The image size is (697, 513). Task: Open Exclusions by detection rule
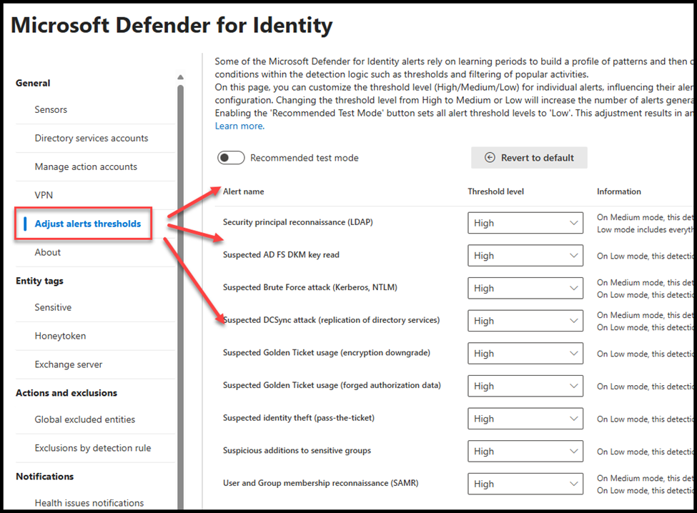coord(93,448)
